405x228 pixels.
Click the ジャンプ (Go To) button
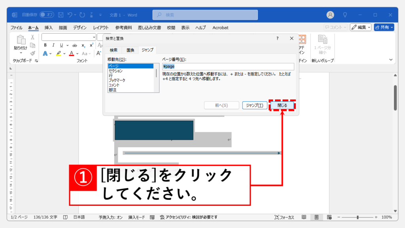point(254,105)
